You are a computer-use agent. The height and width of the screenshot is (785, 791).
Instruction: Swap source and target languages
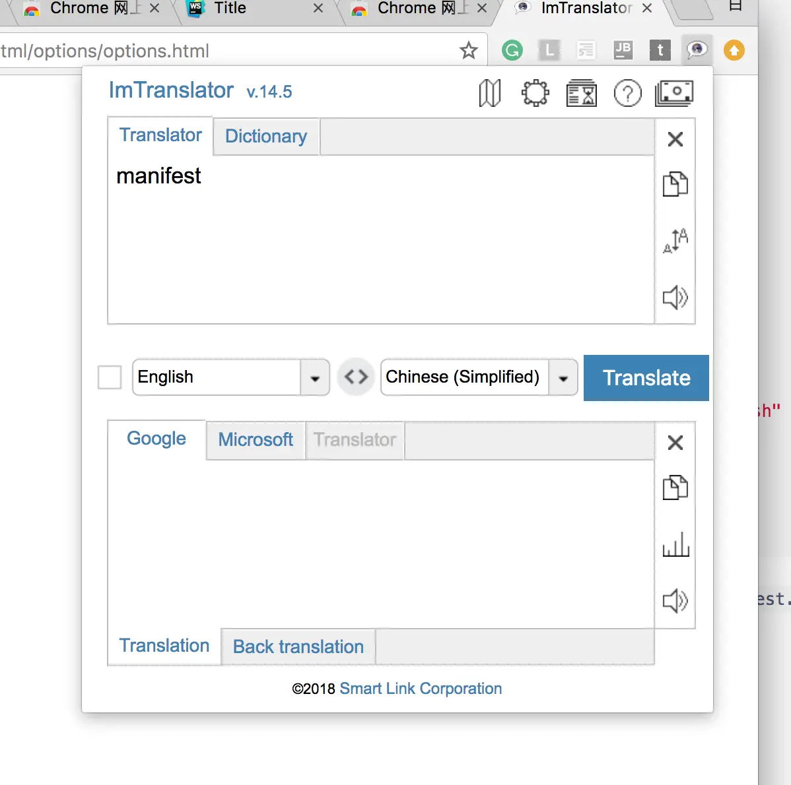click(x=356, y=377)
